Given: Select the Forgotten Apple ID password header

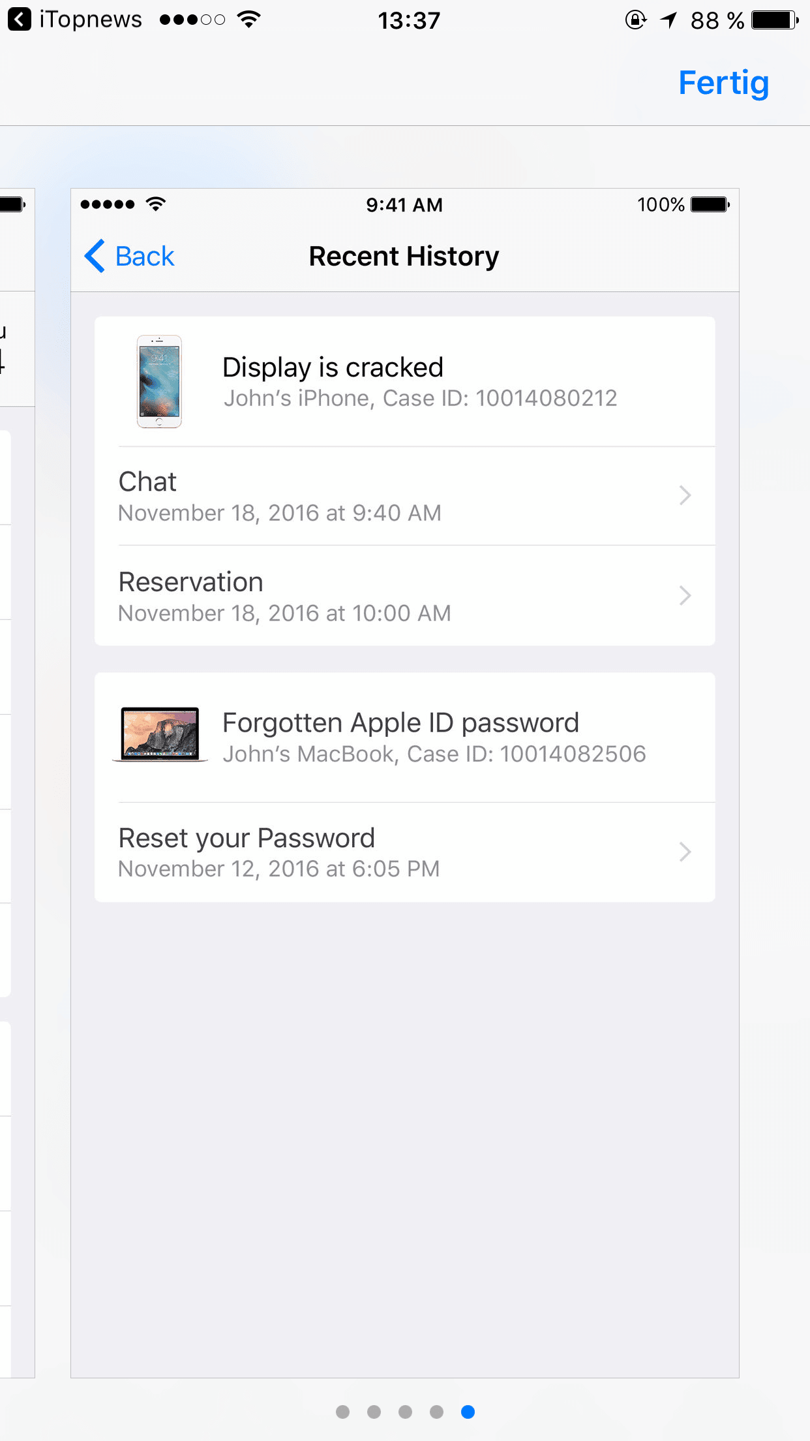Looking at the screenshot, I should (405, 737).
